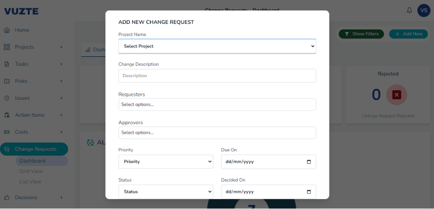The width and height of the screenshot is (434, 209).
Task: Open calendar picker for Due On
Action: 309,162
